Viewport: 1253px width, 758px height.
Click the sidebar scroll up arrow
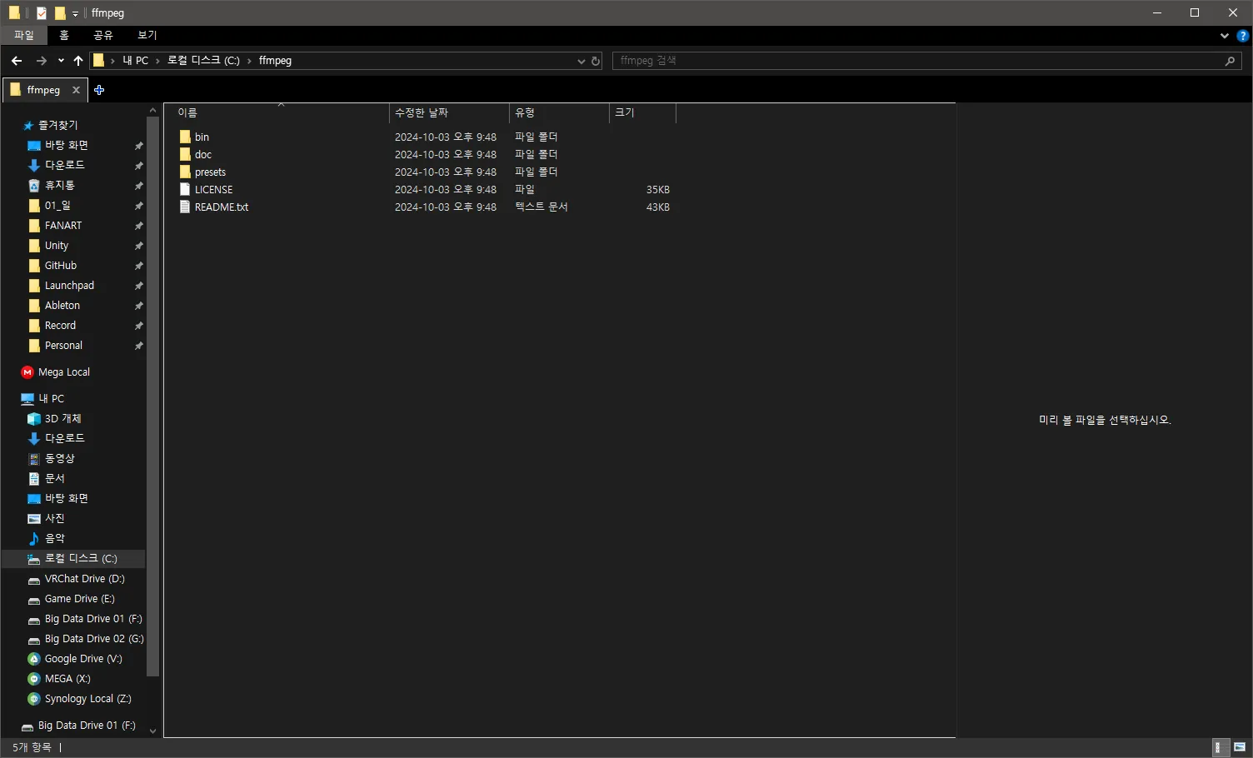coord(152,110)
